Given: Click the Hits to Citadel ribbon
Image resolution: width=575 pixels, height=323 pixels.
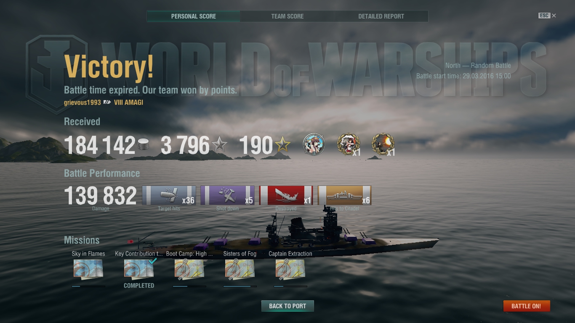Looking at the screenshot, I should [x=344, y=196].
